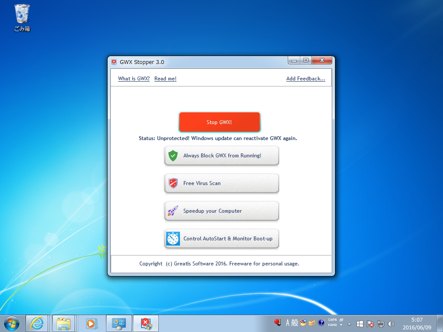Click the GWX Stopper title bar icon
The height and width of the screenshot is (332, 443).
(114, 62)
